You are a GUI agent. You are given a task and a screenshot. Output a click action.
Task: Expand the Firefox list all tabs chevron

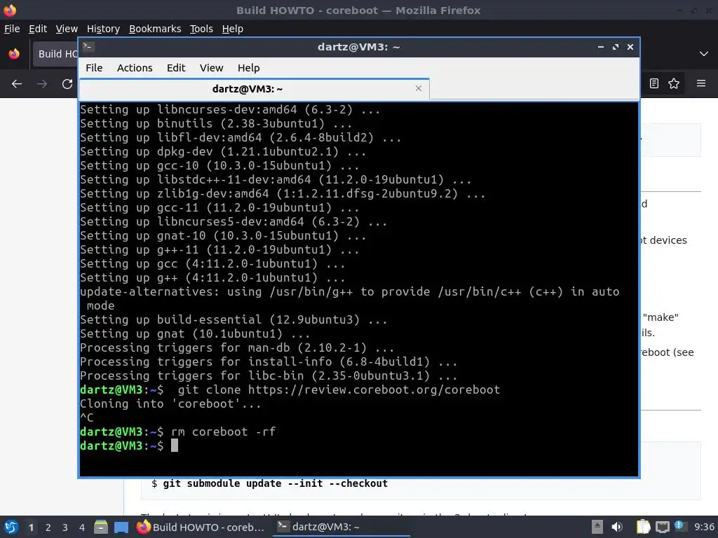(704, 53)
